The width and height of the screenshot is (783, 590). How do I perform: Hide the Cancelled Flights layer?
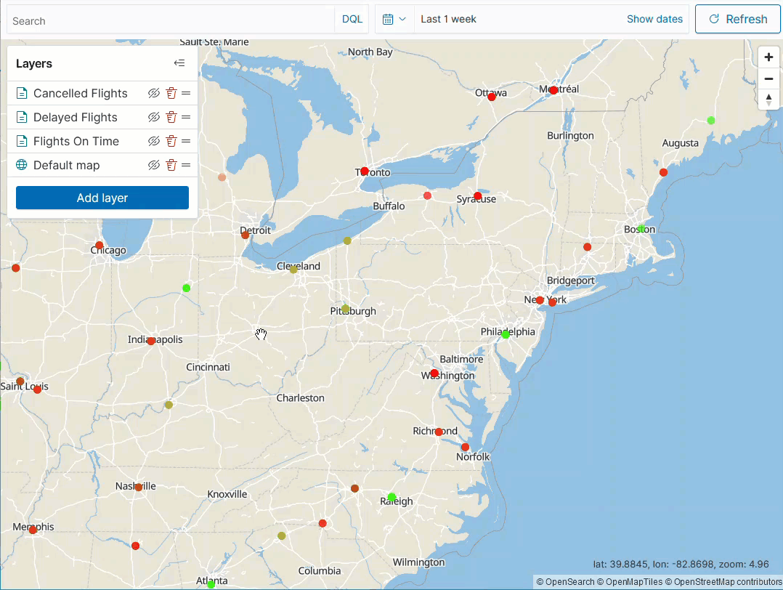[154, 93]
